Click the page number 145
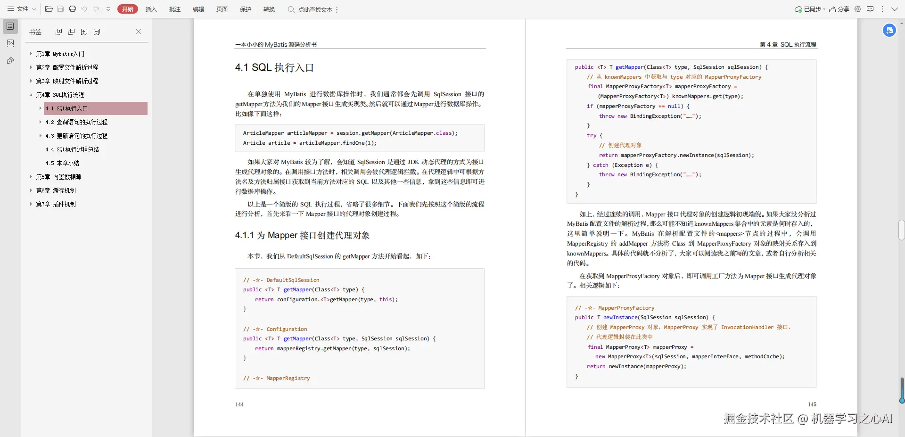Viewport: 905px width, 437px height. 812,404
